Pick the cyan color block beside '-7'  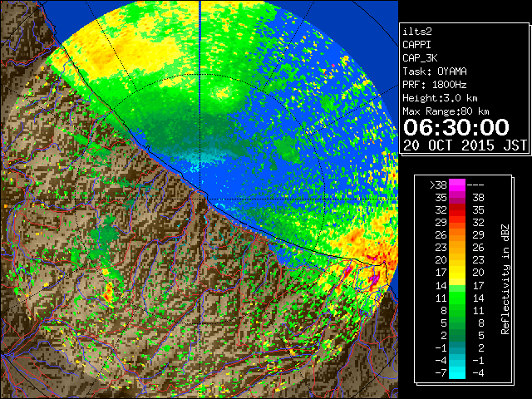coord(457,373)
